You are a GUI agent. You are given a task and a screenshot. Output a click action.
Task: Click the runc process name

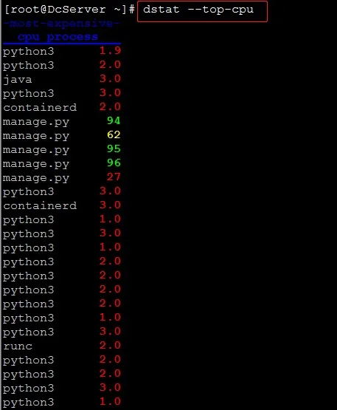click(18, 346)
